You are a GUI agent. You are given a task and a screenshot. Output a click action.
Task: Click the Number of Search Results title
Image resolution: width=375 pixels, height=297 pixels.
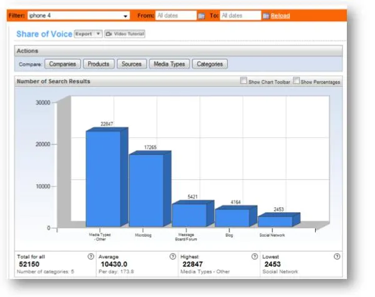click(x=53, y=81)
